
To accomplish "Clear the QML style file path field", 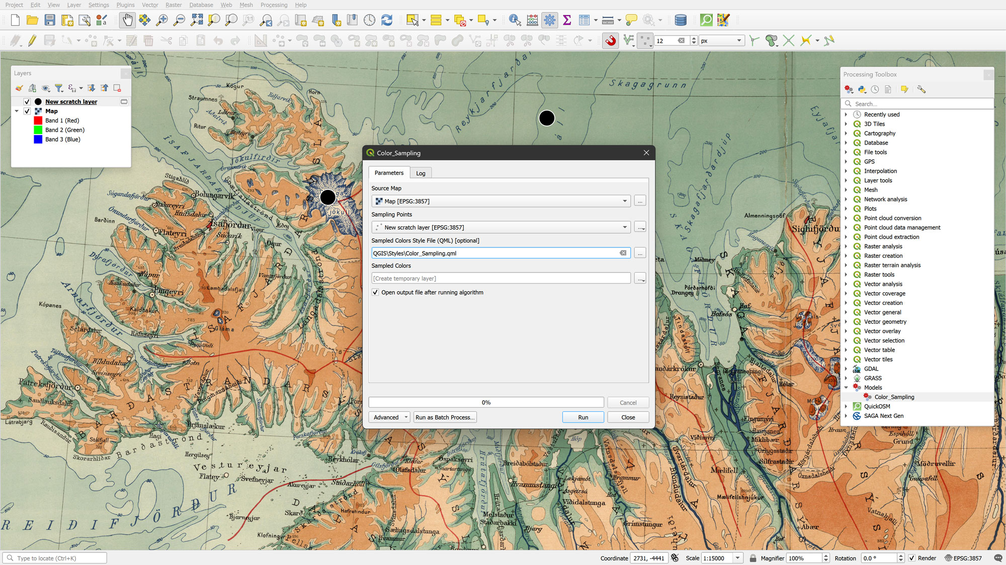I will tap(623, 253).
